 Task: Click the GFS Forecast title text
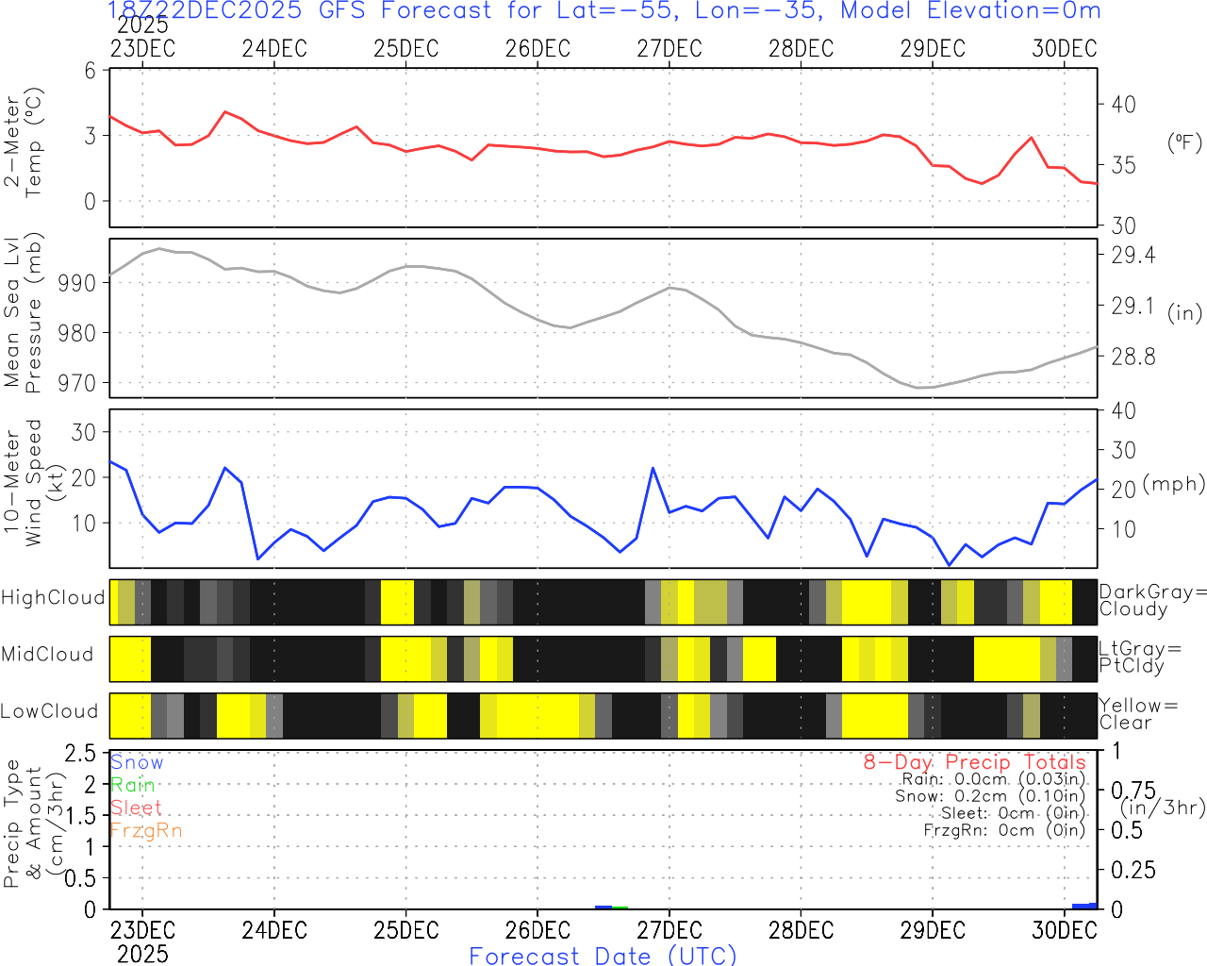point(603,10)
